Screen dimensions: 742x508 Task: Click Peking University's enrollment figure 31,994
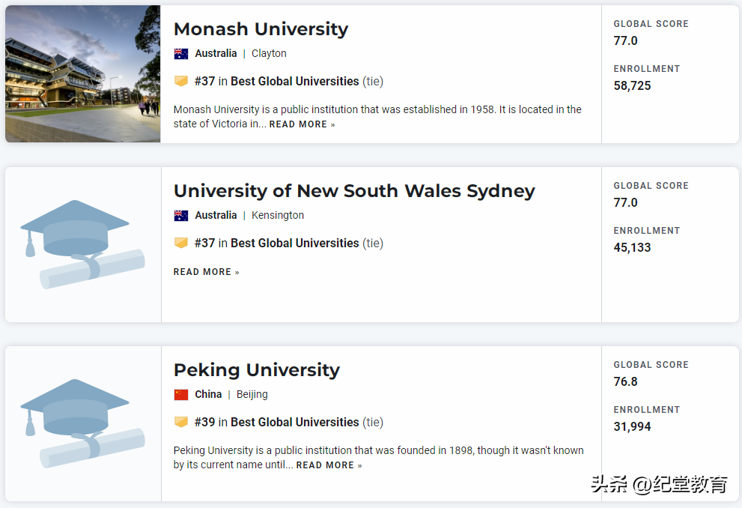[x=632, y=426]
